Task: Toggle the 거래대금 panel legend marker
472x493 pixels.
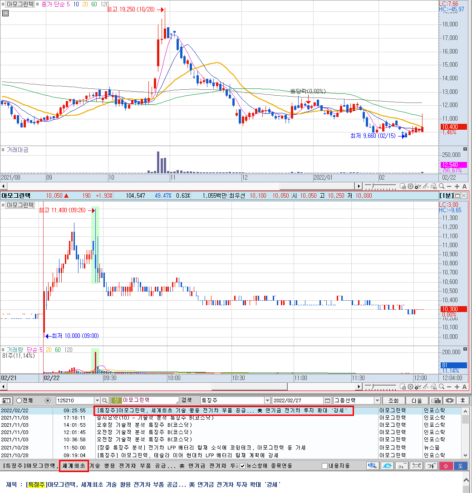Action: 3,150
